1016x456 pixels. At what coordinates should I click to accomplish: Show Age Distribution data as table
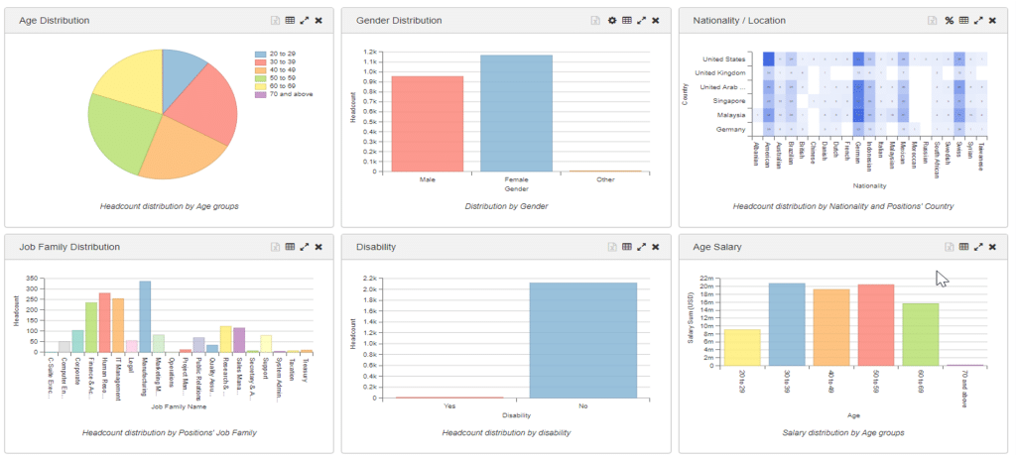290,21
